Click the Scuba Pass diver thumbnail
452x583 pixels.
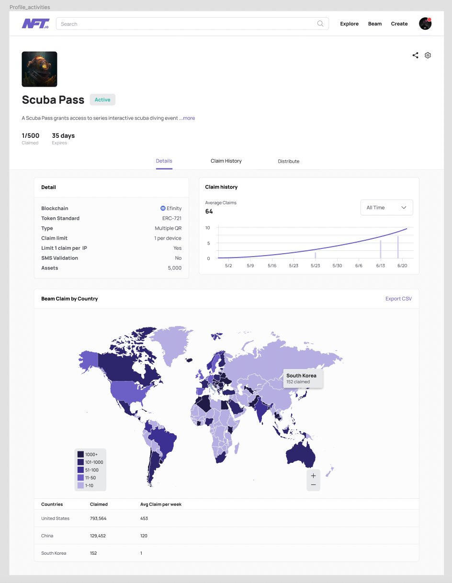39,69
